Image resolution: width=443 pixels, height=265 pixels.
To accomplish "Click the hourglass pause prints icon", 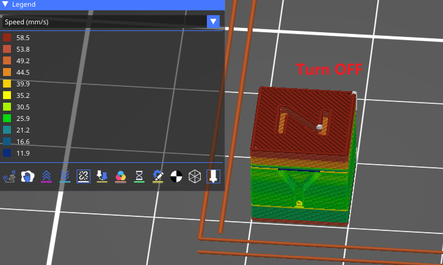I will [139, 177].
